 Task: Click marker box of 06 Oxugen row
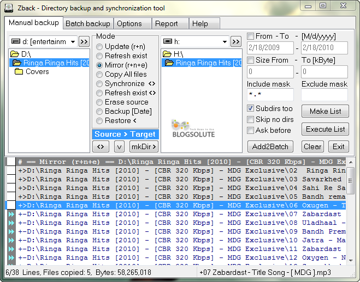pyautogui.click(x=11, y=205)
